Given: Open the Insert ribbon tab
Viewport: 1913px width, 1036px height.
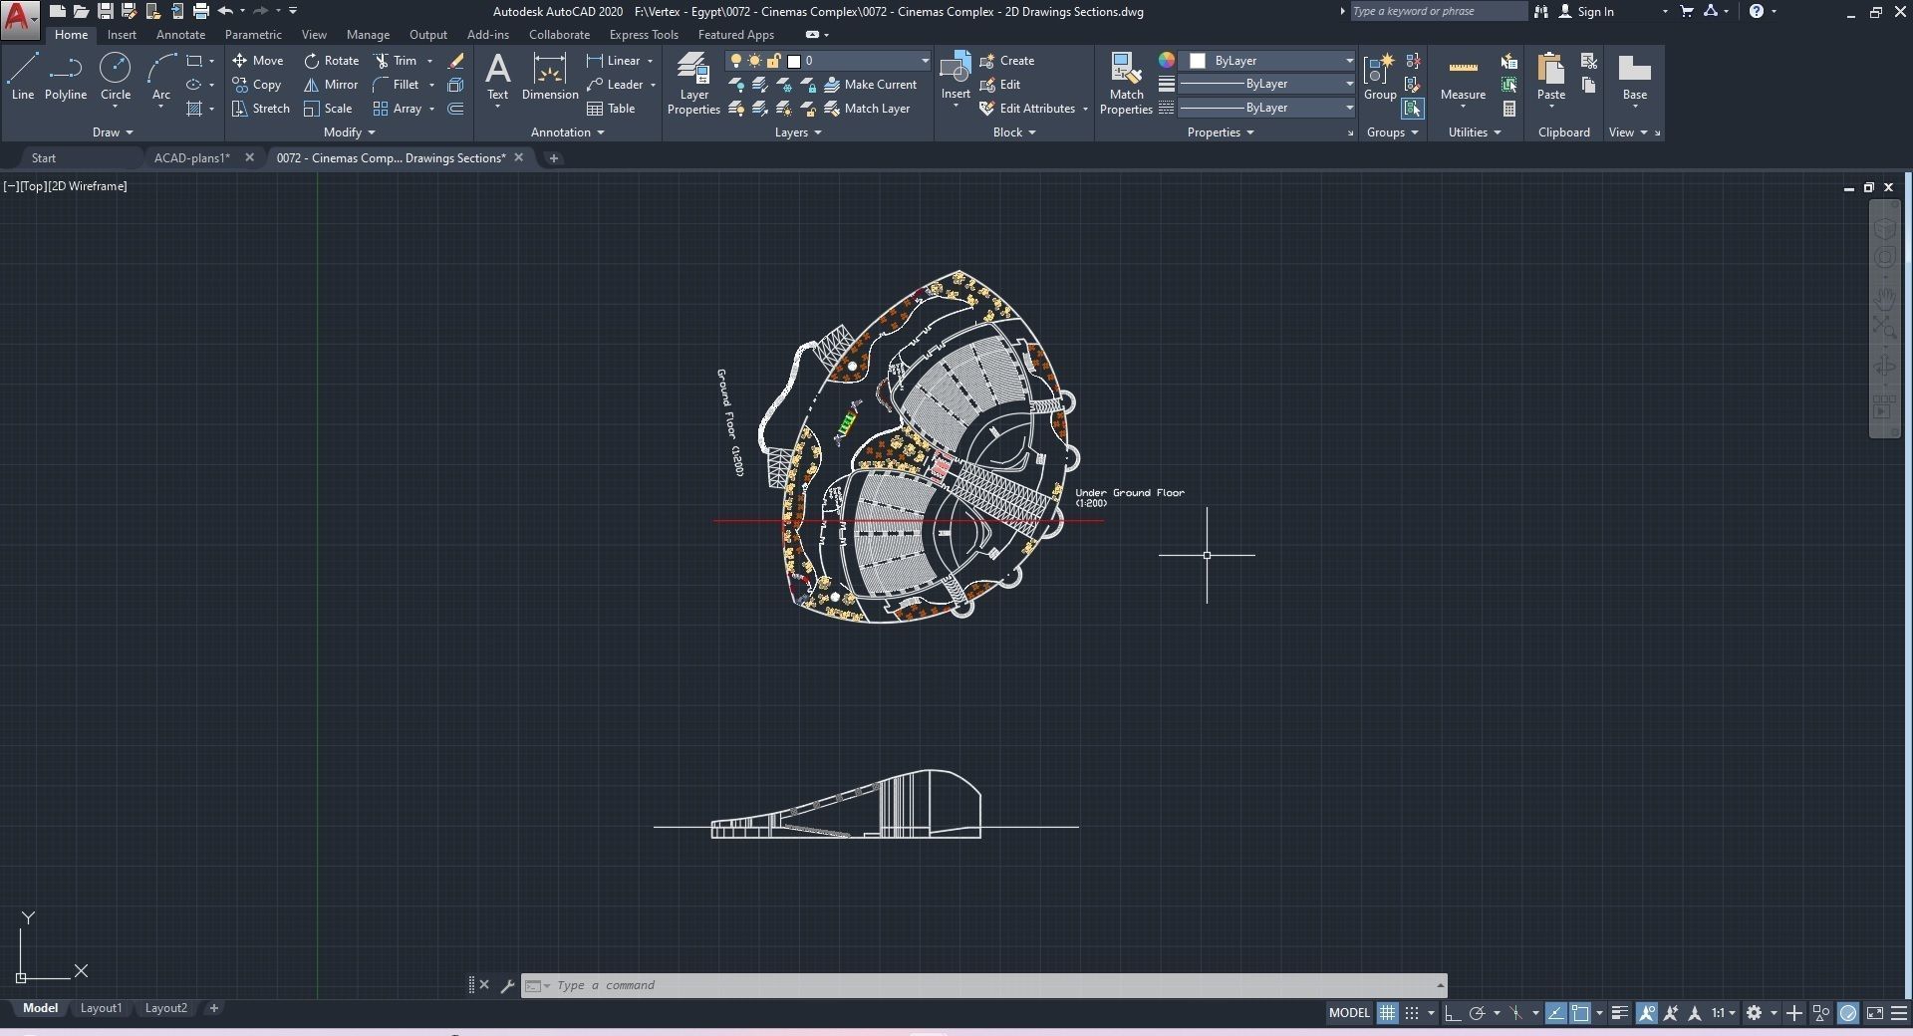Looking at the screenshot, I should [x=122, y=35].
